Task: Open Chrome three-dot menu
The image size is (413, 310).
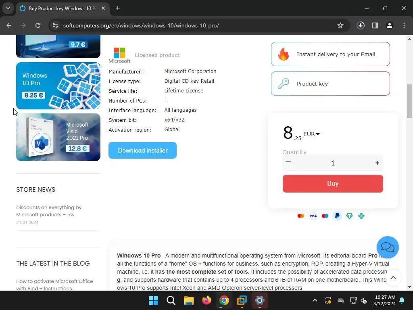Action: click(x=404, y=25)
